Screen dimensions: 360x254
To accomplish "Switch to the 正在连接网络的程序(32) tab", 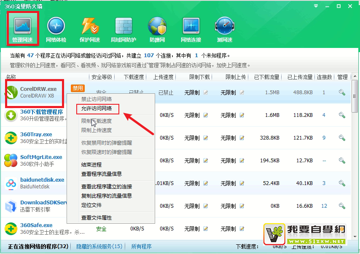I will click(38, 246).
